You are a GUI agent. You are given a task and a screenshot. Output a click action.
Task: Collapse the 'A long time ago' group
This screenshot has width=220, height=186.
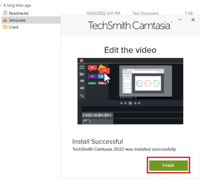[1, 5]
